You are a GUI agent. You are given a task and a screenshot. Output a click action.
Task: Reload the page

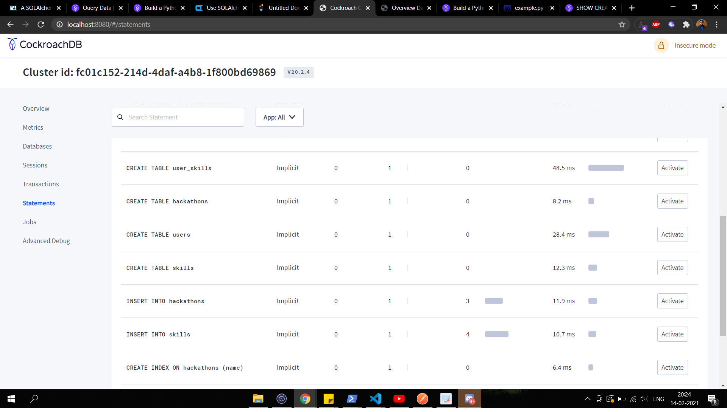(41, 25)
